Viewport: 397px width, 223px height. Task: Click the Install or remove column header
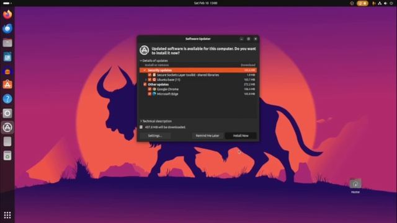tap(157, 65)
